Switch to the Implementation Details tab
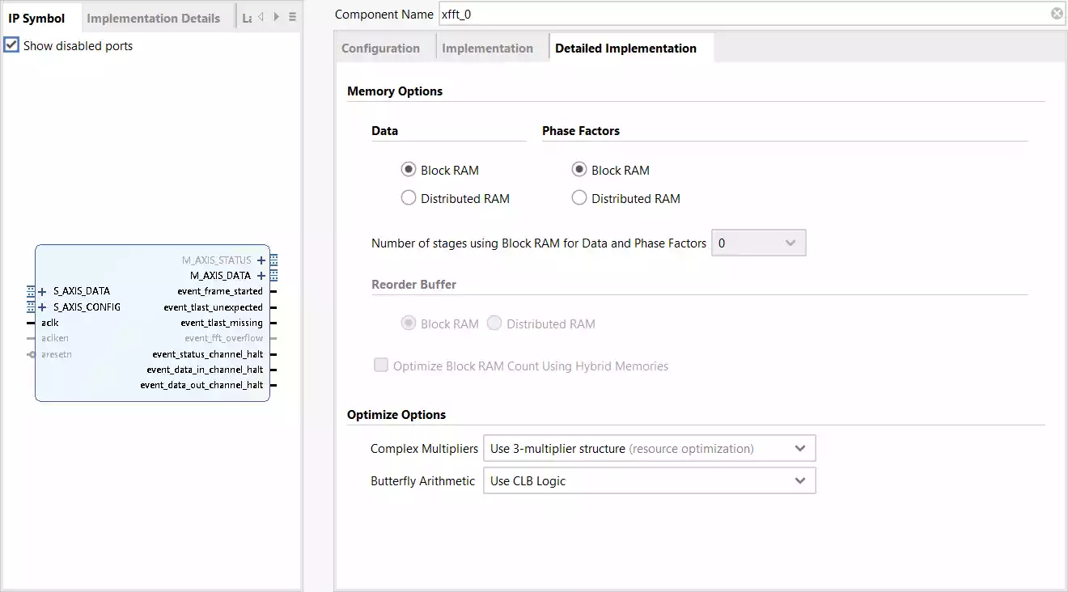 tap(154, 18)
